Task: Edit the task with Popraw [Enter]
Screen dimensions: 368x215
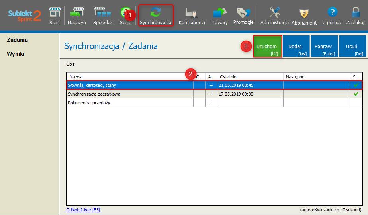Action: [324, 46]
